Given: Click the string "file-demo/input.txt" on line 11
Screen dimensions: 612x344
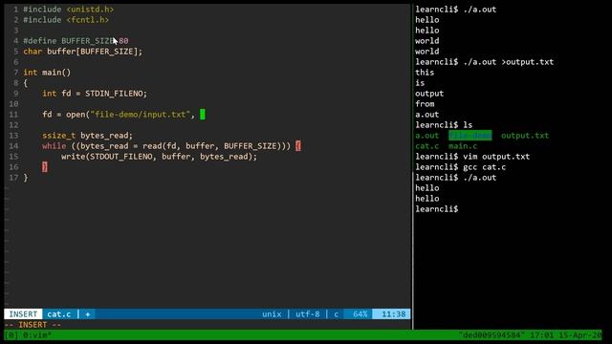Looking at the screenshot, I should click(x=141, y=115).
